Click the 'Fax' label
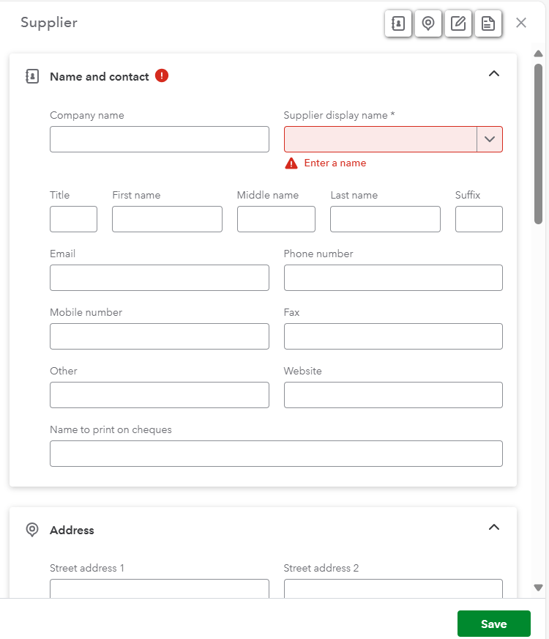549x639 pixels. tap(292, 312)
